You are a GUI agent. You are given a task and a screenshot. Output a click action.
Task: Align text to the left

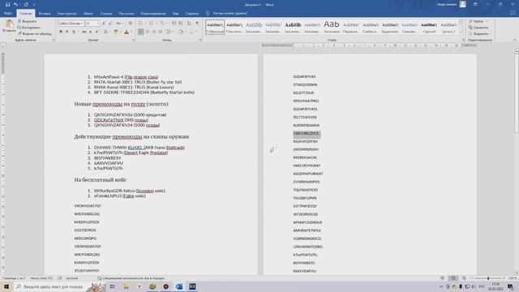pos(140,32)
